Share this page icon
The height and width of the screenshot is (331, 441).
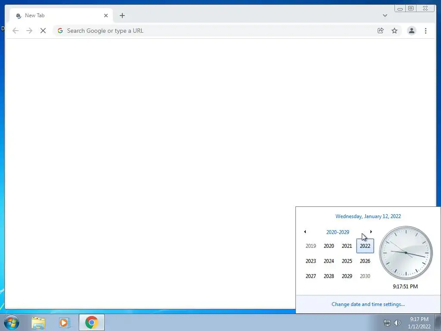coord(381,31)
